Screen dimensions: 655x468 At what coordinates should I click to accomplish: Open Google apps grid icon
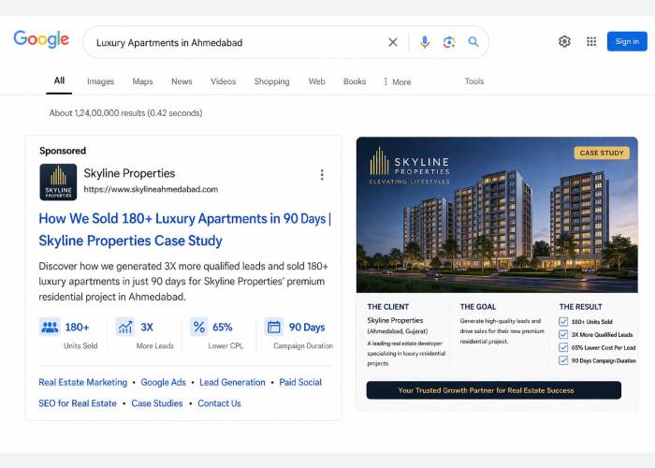[x=591, y=41]
